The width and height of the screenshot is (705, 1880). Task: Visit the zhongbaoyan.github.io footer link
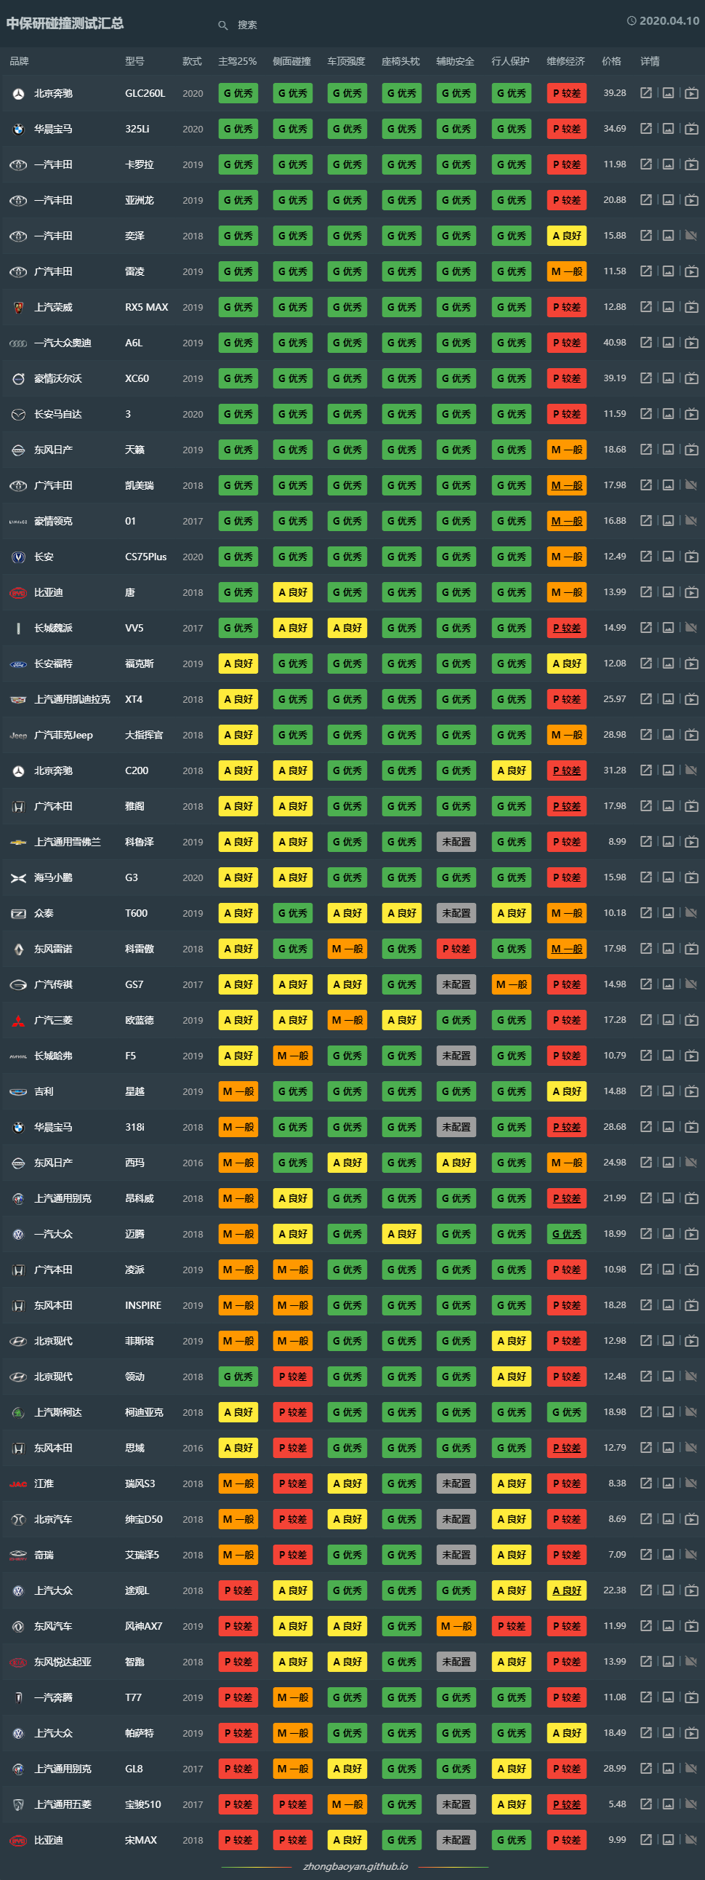(355, 1866)
